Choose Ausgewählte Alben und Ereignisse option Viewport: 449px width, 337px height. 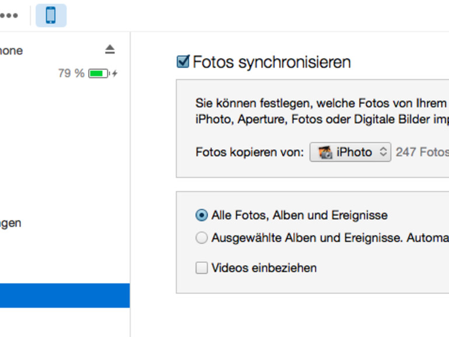pos(202,238)
